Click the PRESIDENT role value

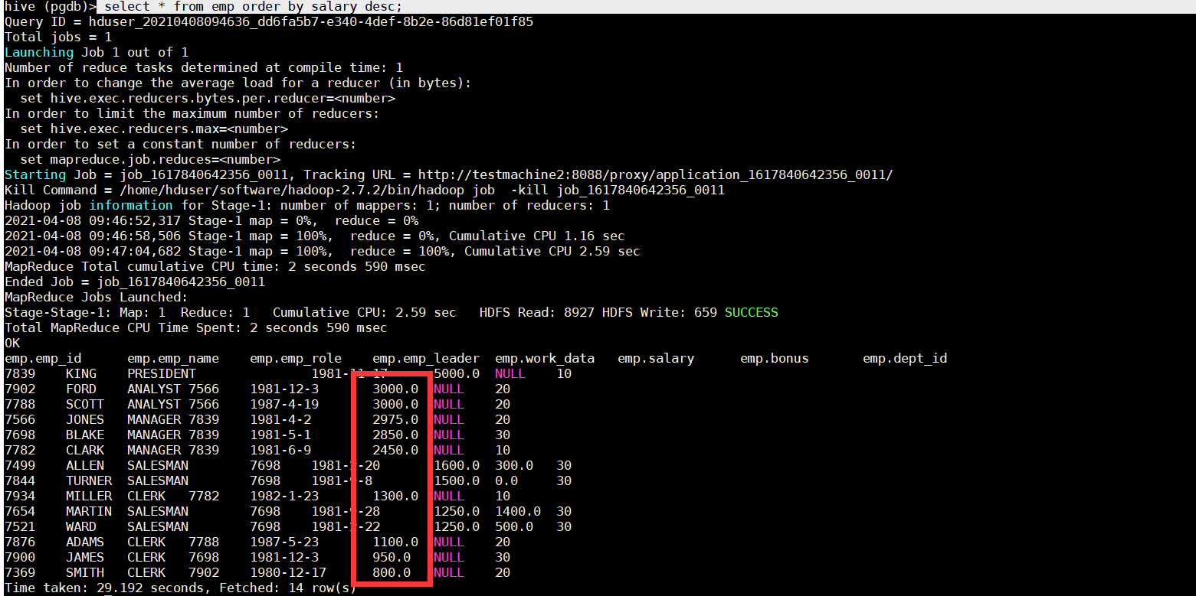[x=162, y=373]
